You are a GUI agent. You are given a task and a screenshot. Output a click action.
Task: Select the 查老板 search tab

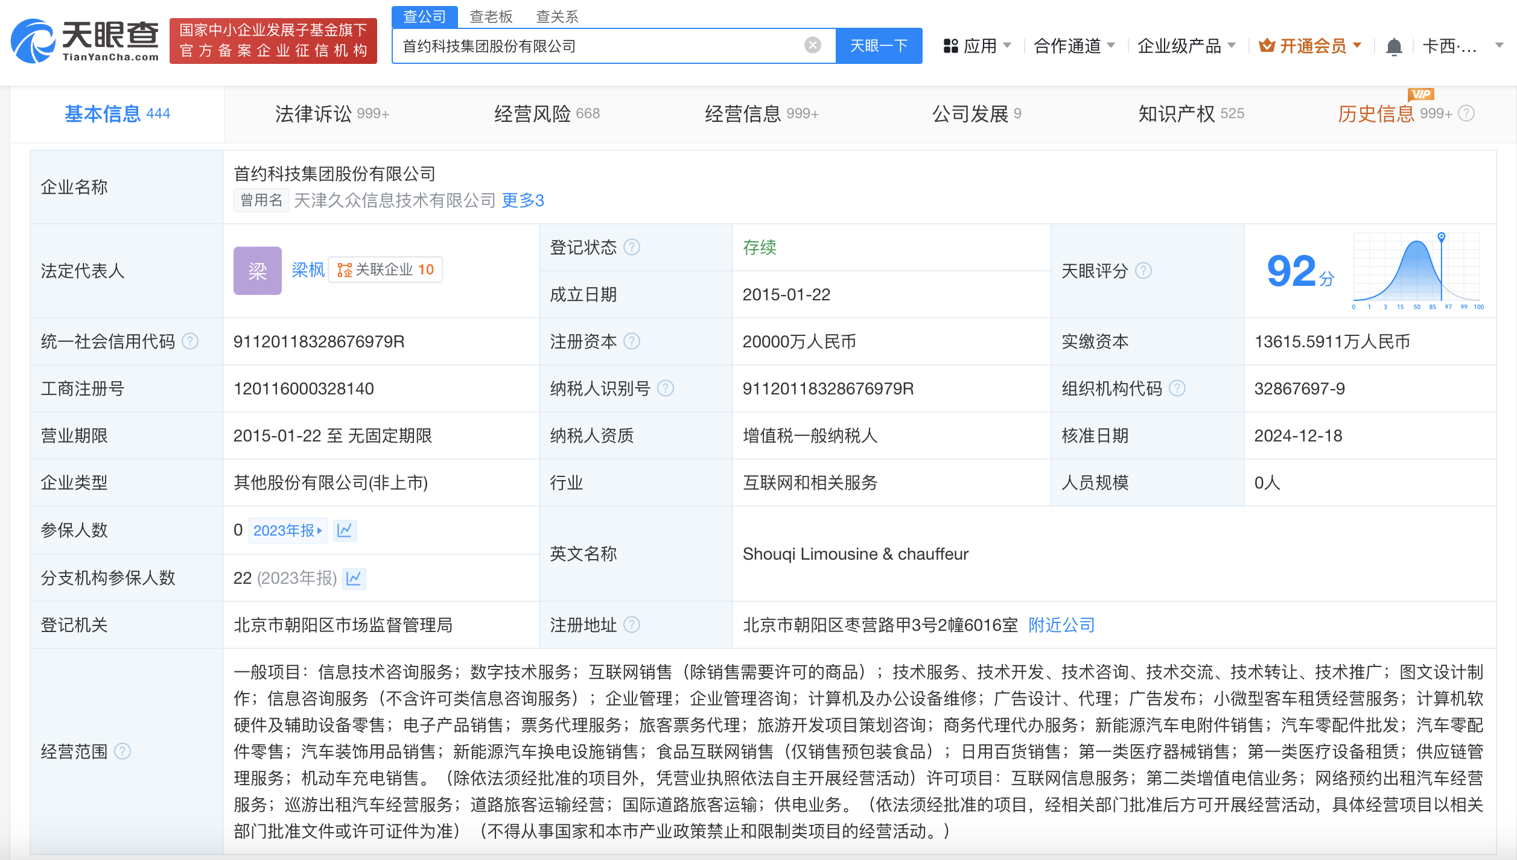pyautogui.click(x=491, y=16)
